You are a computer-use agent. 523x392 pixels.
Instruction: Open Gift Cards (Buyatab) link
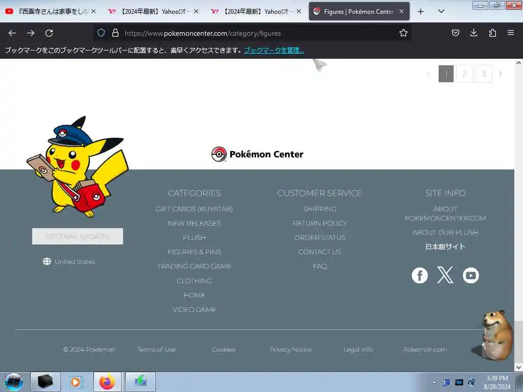pos(195,209)
